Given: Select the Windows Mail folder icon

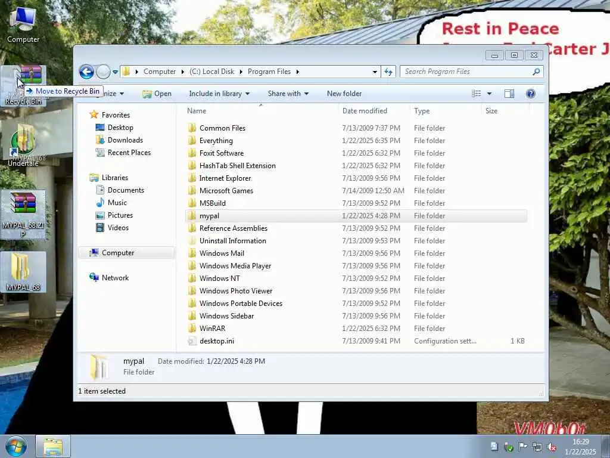Looking at the screenshot, I should tap(192, 253).
